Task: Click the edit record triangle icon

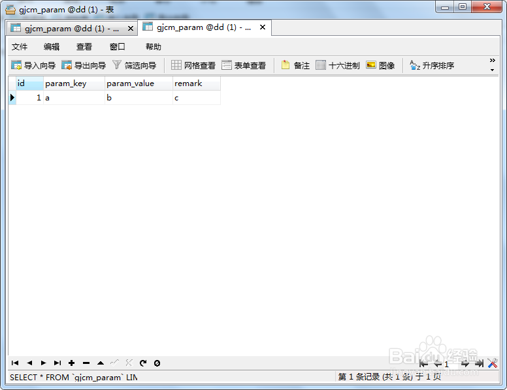Action: pos(101,363)
